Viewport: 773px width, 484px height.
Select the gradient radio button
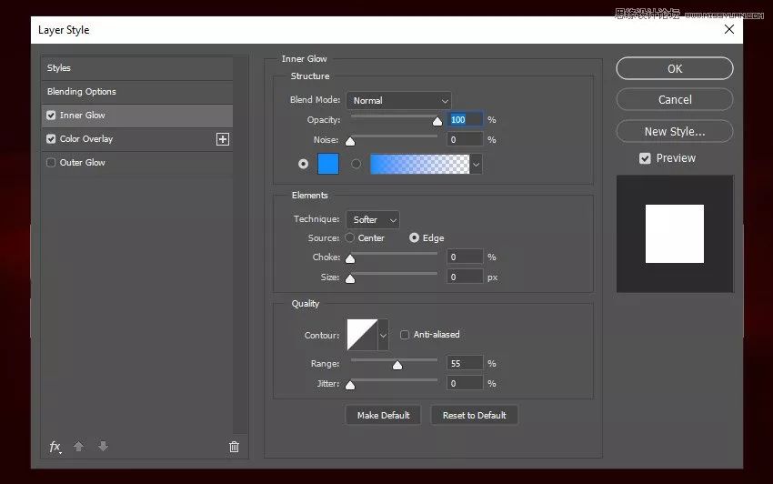(x=356, y=164)
